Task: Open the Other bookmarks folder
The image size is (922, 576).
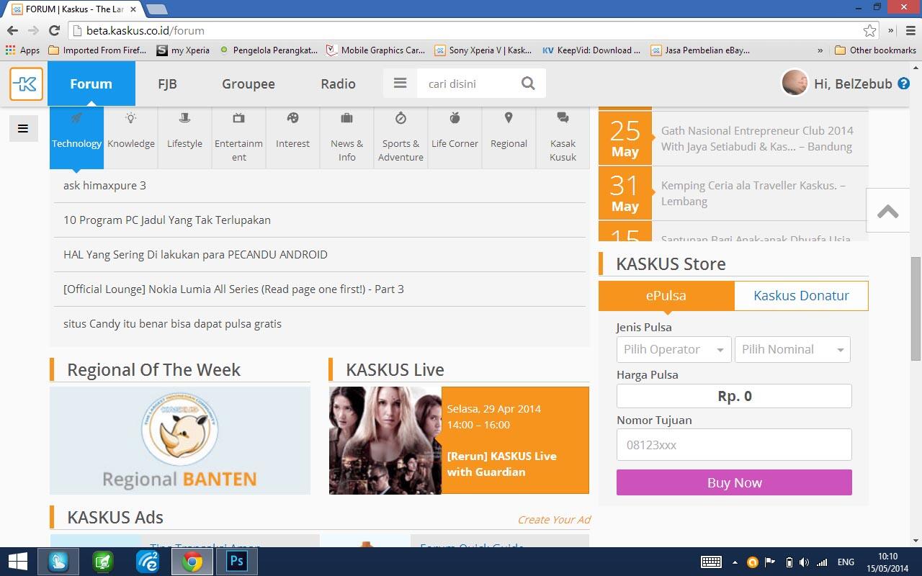Action: pyautogui.click(x=875, y=50)
